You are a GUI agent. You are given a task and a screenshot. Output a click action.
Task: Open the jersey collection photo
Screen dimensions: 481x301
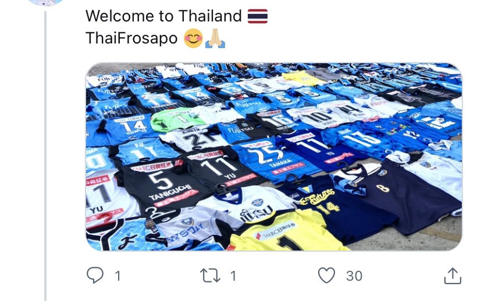[273, 157]
